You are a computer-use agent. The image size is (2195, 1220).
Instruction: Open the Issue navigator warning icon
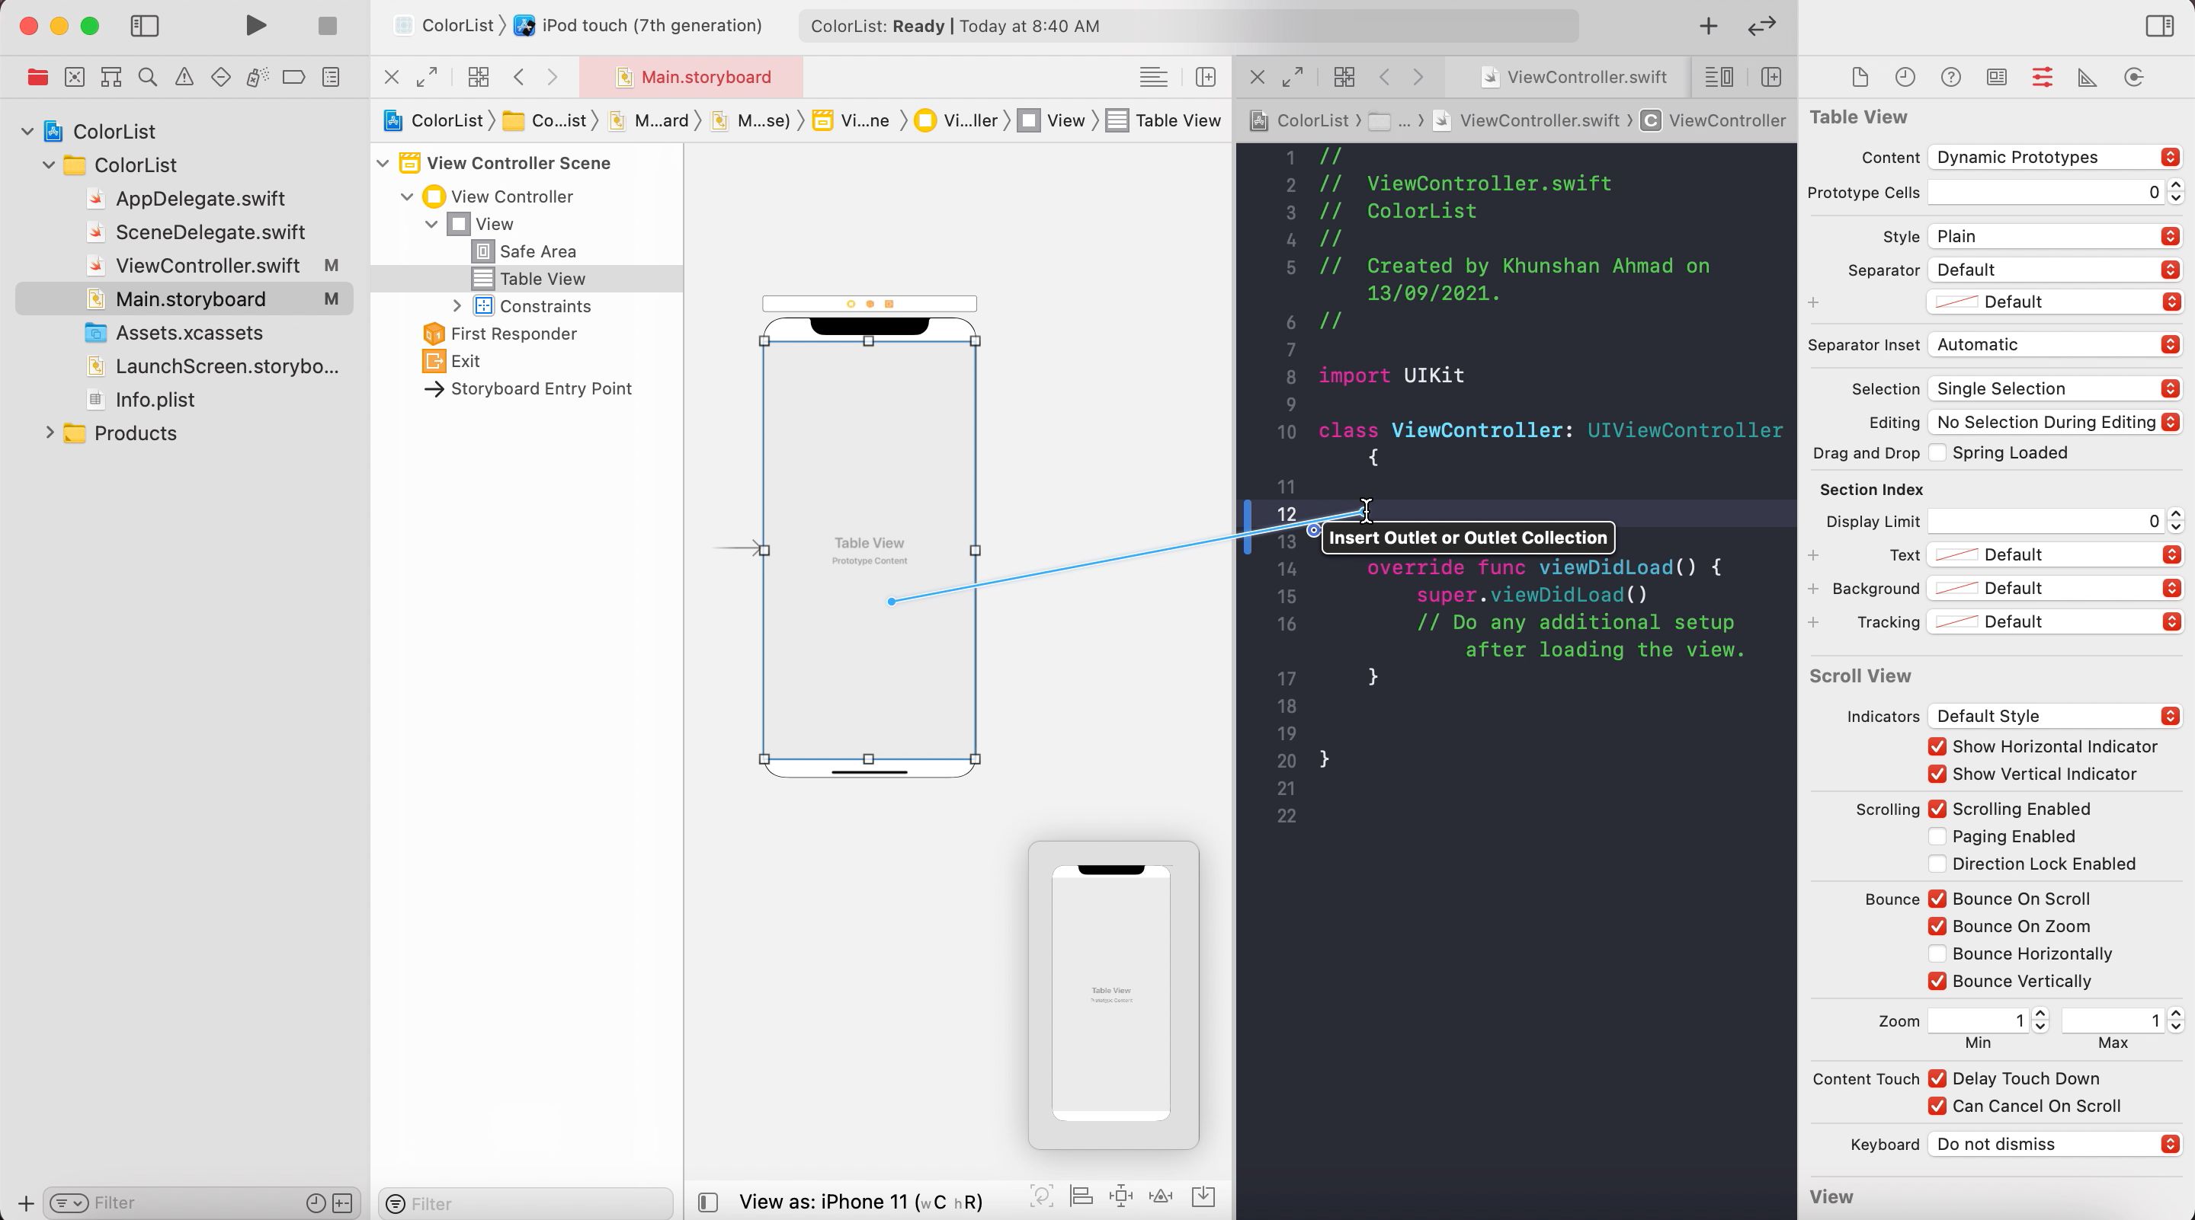(184, 78)
